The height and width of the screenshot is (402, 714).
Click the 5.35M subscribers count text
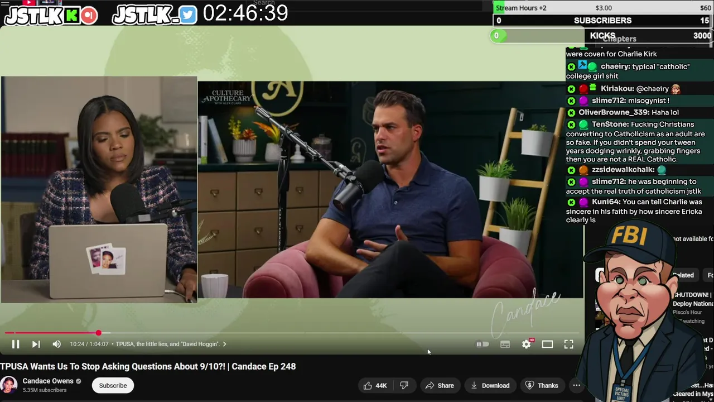point(45,390)
